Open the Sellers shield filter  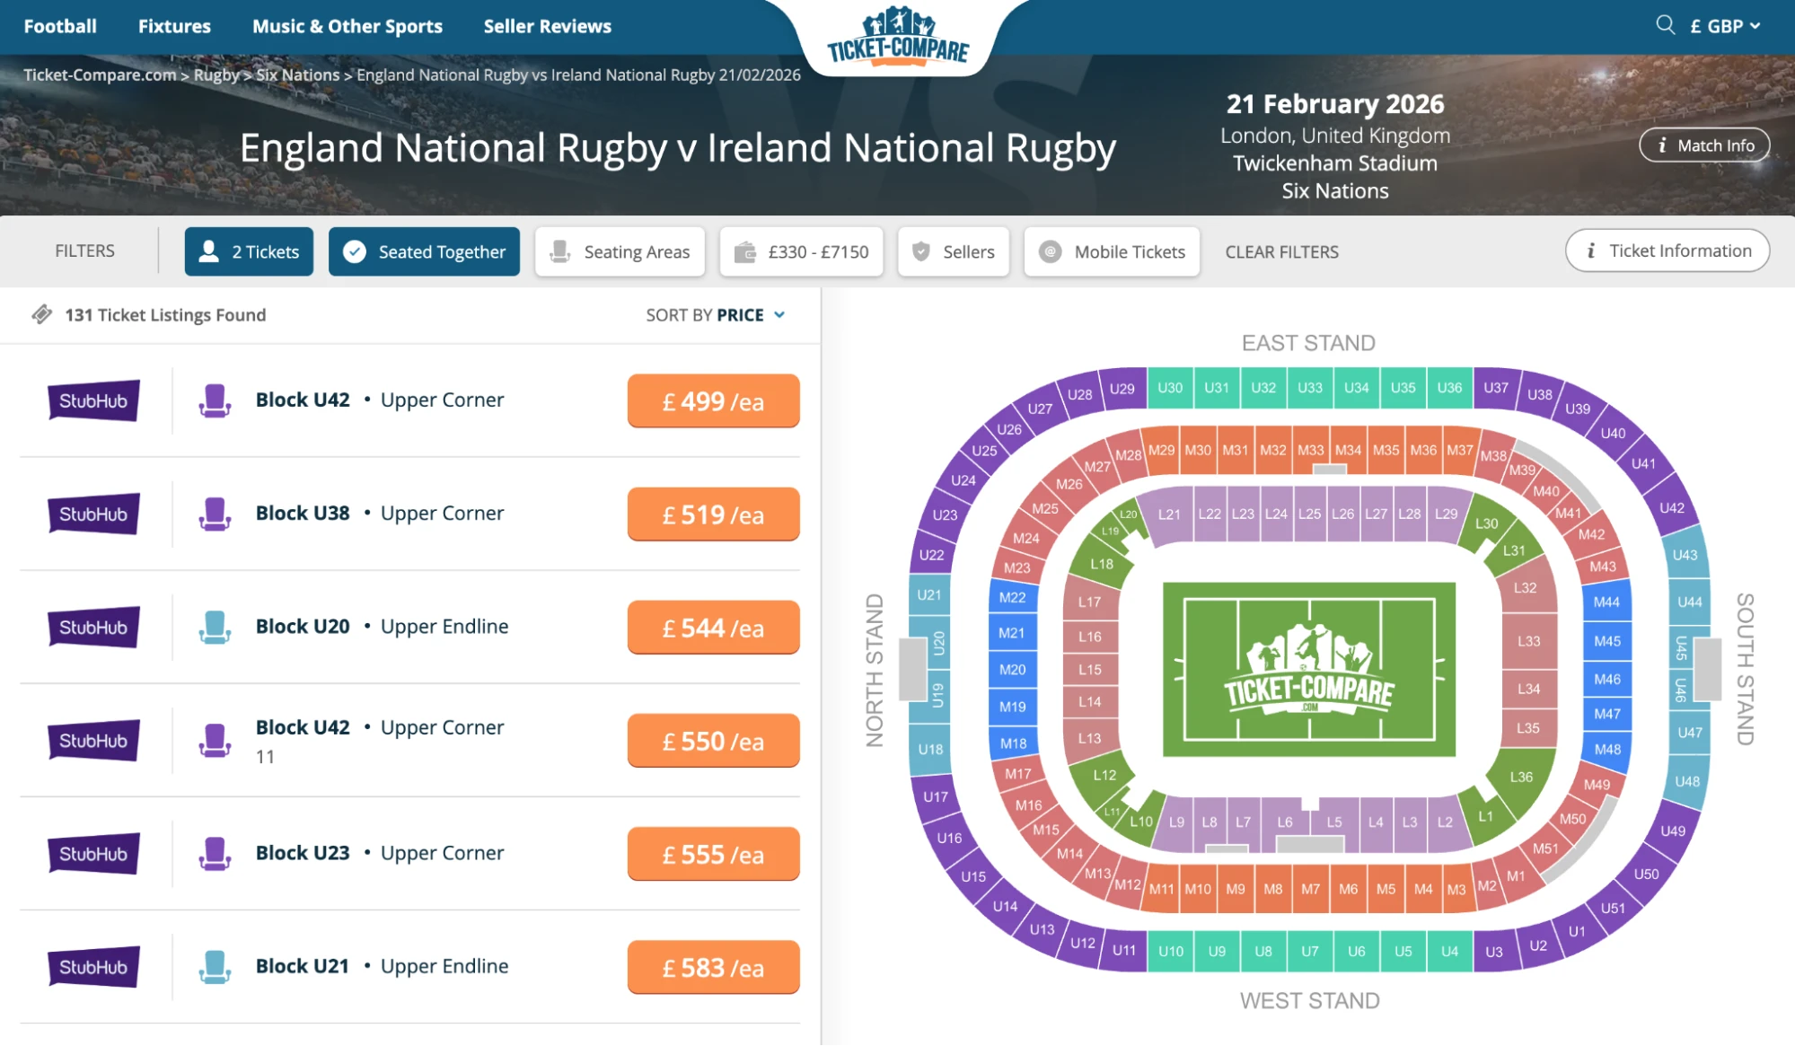[x=953, y=251]
